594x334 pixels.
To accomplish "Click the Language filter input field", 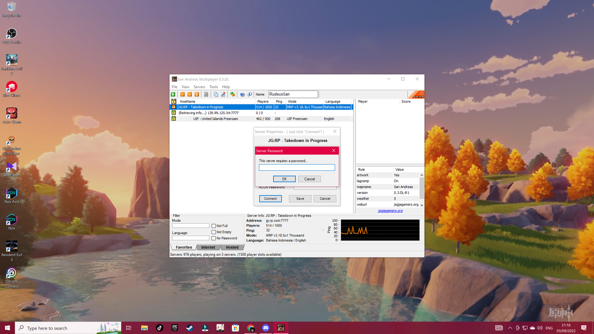I will [191, 238].
